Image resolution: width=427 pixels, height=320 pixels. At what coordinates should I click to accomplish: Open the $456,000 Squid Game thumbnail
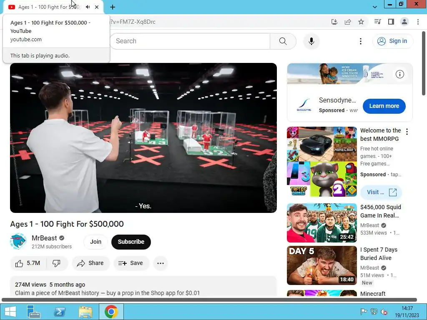click(322, 223)
